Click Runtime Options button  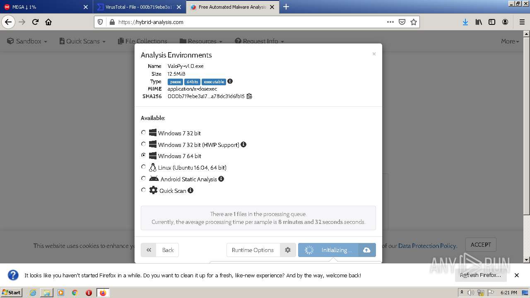click(253, 250)
